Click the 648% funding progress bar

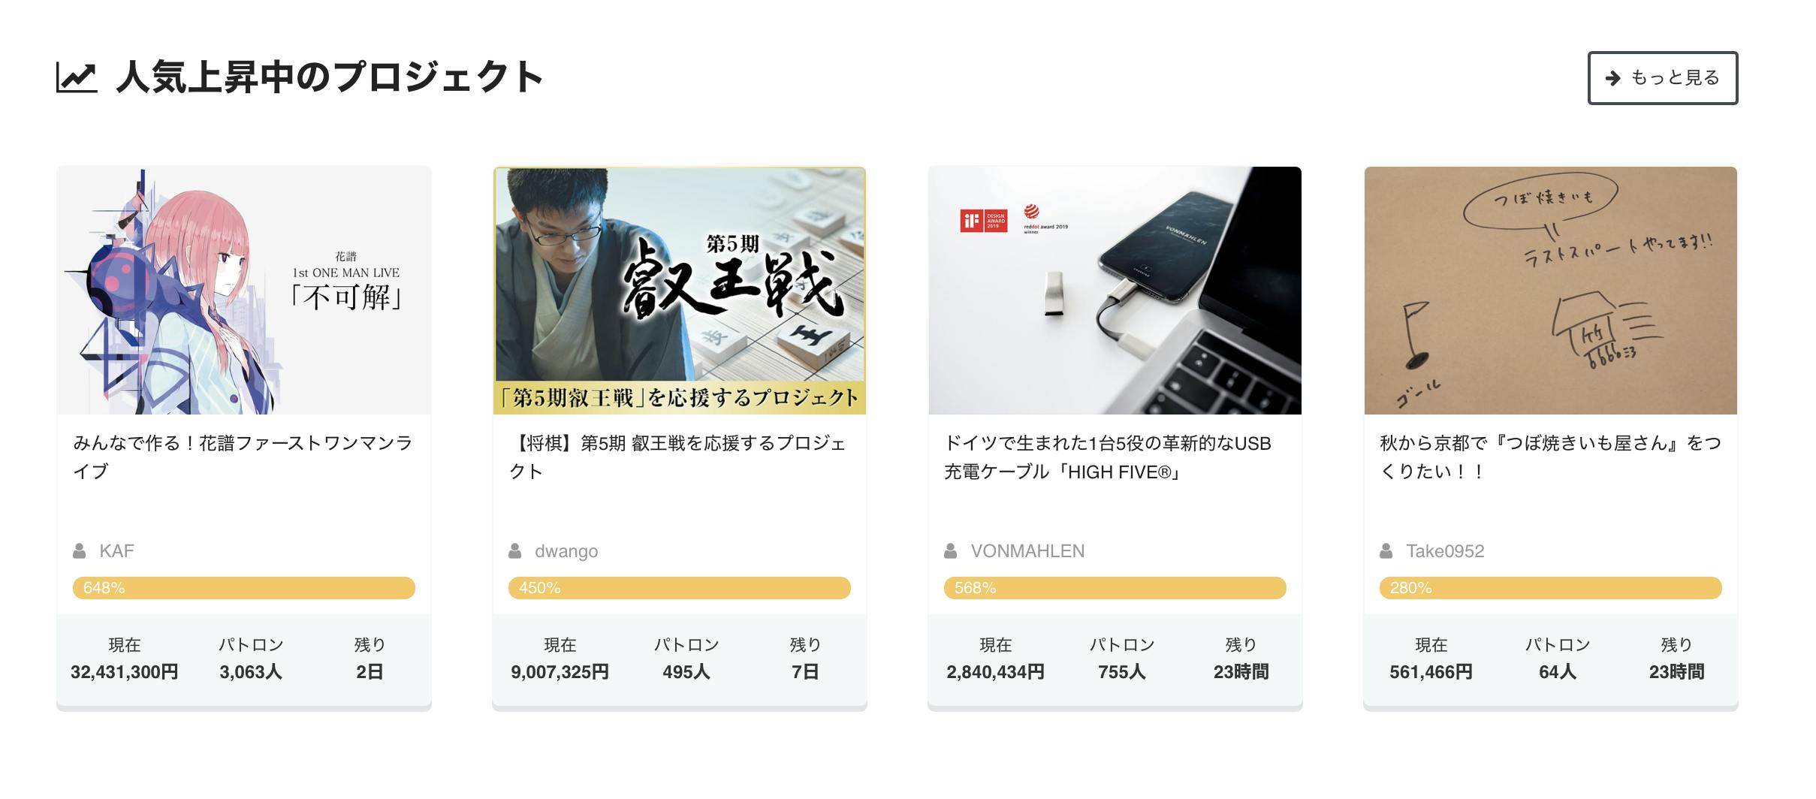pos(244,588)
